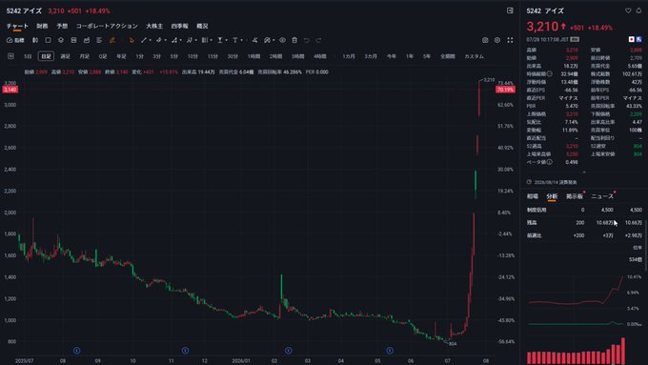Open the カスタム custom range
This screenshot has width=648, height=365.
(474, 56)
